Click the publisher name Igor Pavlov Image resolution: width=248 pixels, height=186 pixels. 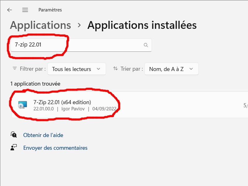[x=73, y=109]
